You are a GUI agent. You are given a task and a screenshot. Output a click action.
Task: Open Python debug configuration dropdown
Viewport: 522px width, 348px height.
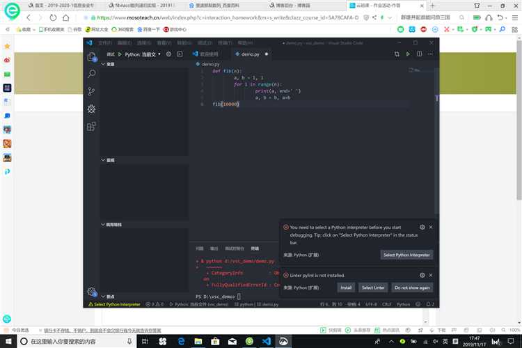[x=143, y=54]
